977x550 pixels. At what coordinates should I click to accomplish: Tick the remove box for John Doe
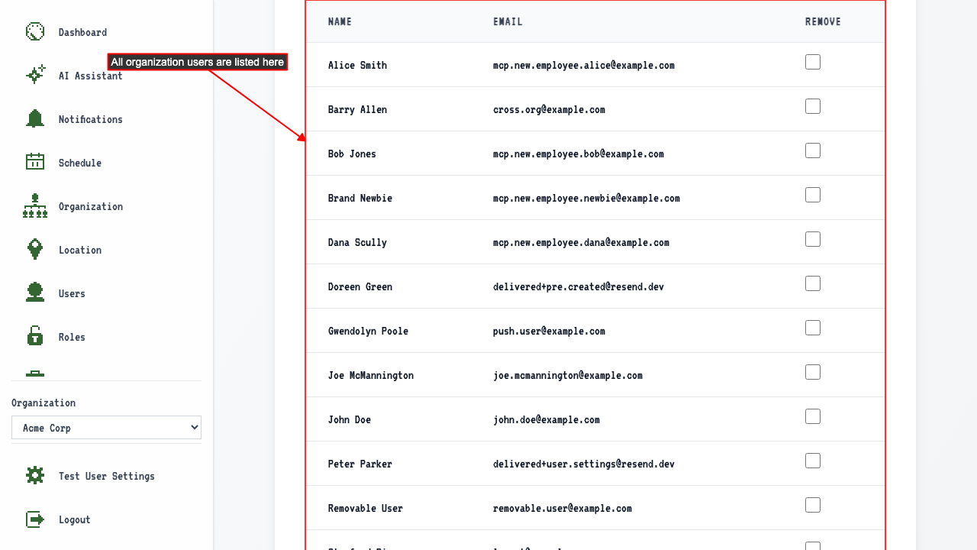[813, 416]
